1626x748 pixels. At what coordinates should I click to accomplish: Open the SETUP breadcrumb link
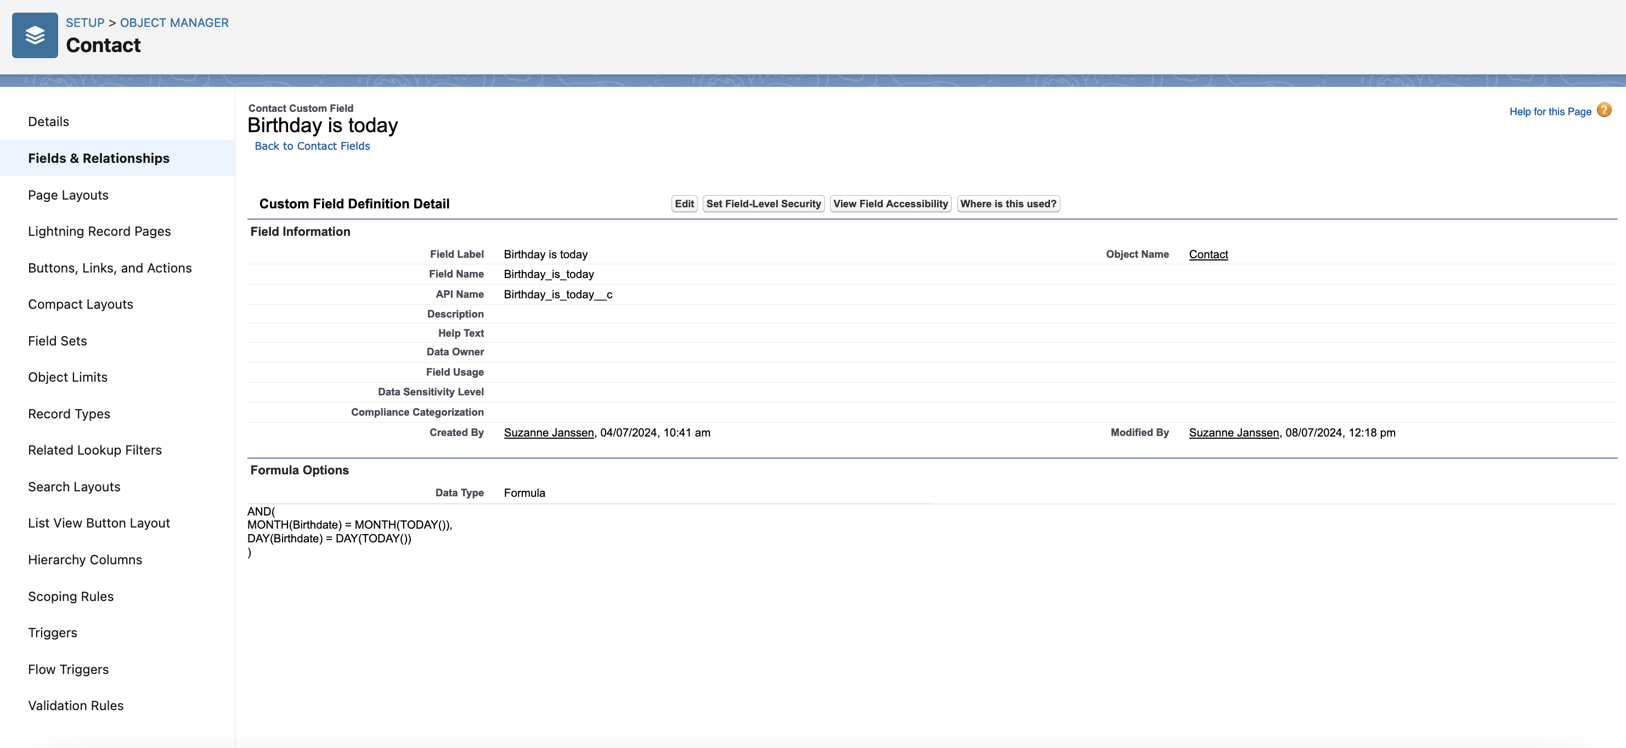[x=84, y=22]
